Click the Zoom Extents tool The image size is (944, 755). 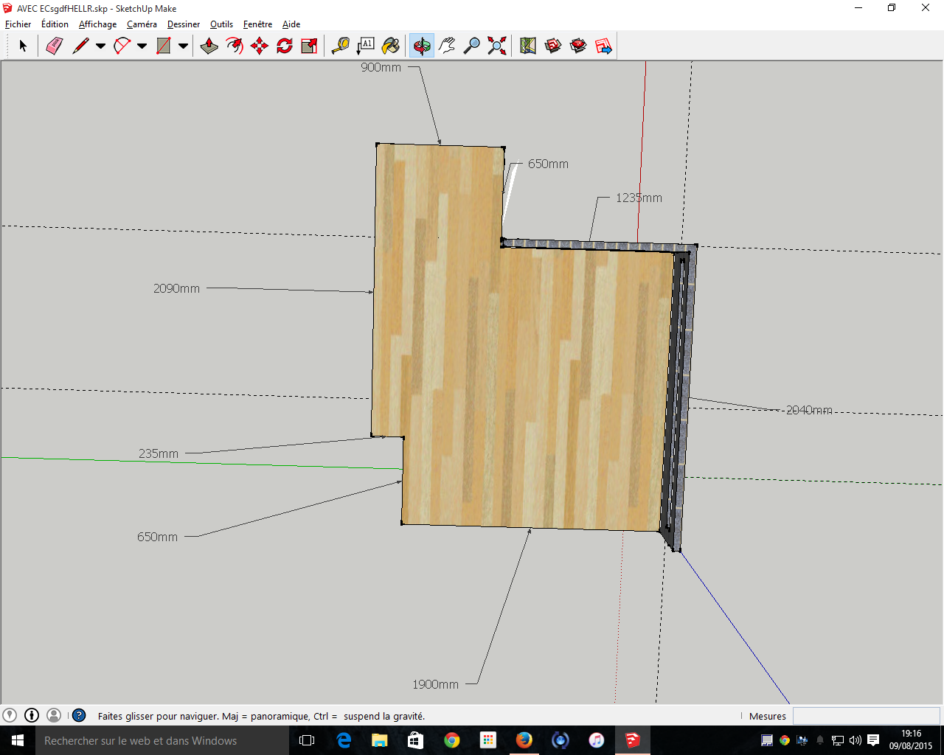click(497, 46)
